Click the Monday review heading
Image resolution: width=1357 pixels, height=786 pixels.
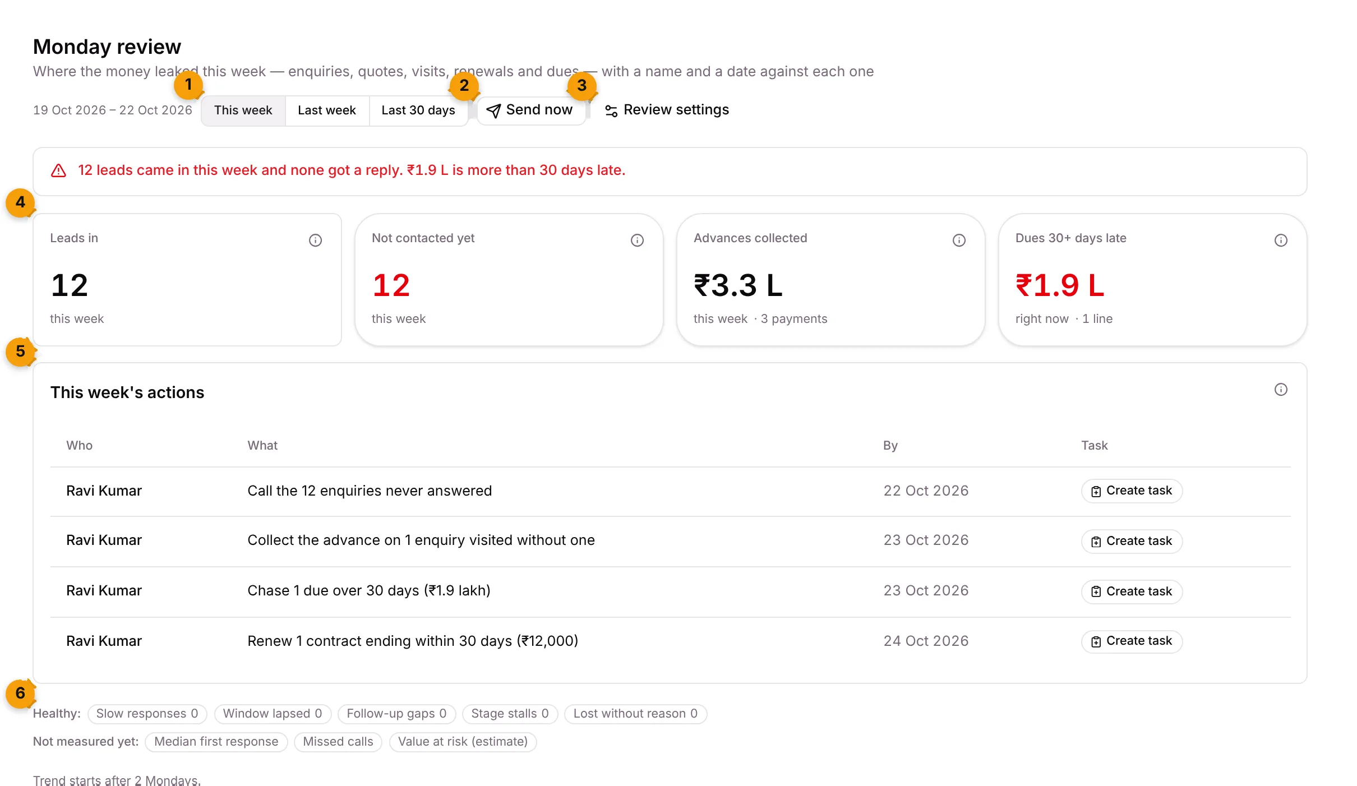107,47
